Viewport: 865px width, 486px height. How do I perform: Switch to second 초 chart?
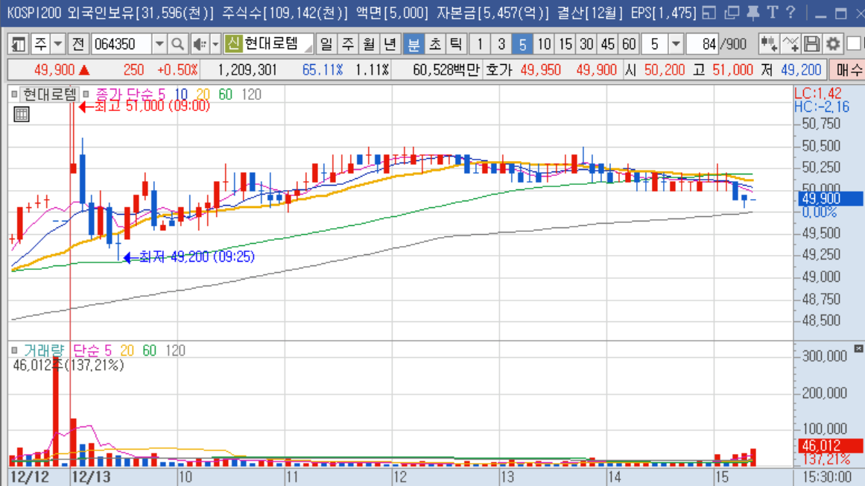pos(434,44)
